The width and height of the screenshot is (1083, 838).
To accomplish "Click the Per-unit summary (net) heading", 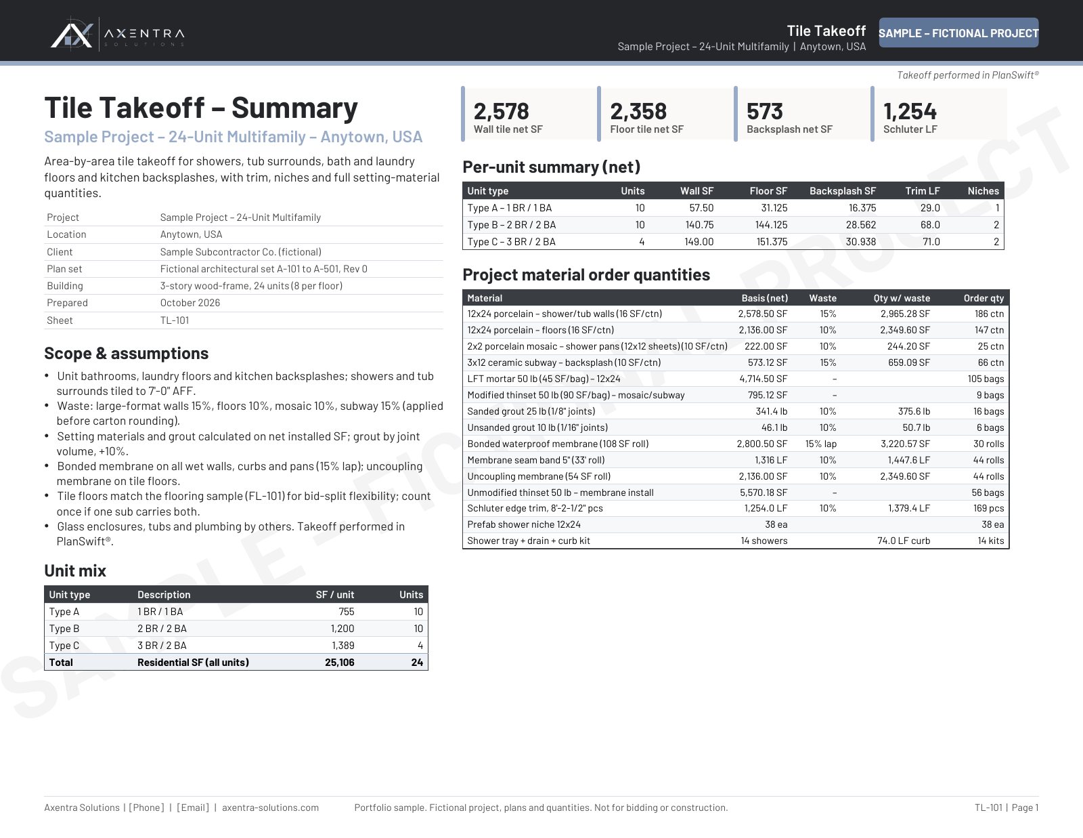I will [552, 167].
